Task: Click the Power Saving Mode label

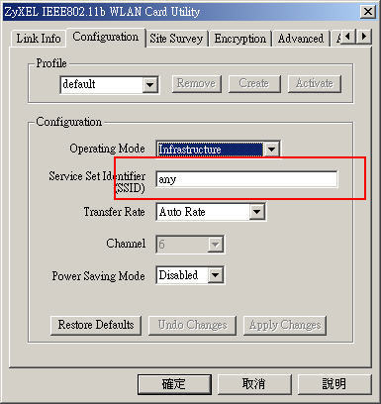Action: tap(98, 276)
